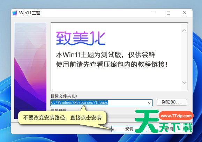Screen dimensions: 202x142
Task: Click the scroll down arrow in the text pane
Action: pyautogui.click(x=184, y=82)
